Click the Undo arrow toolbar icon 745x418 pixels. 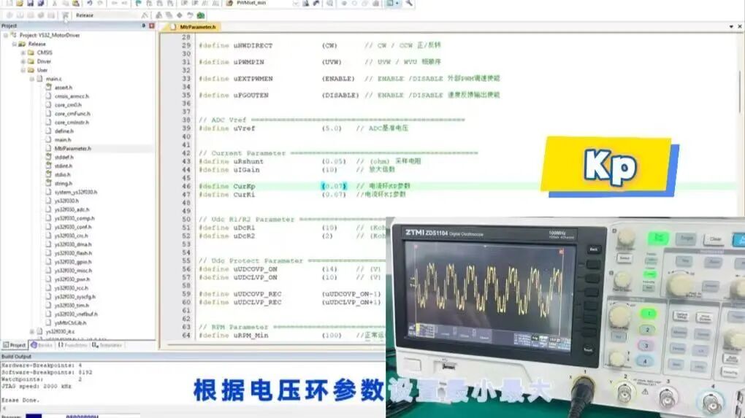[89, 4]
